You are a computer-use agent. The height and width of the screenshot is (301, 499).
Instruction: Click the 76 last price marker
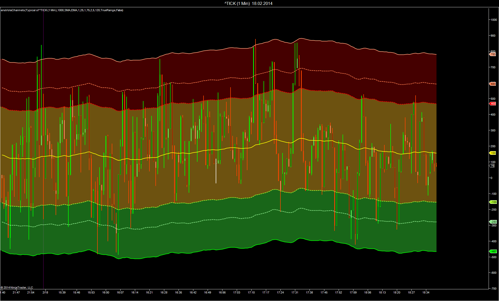(x=492, y=166)
